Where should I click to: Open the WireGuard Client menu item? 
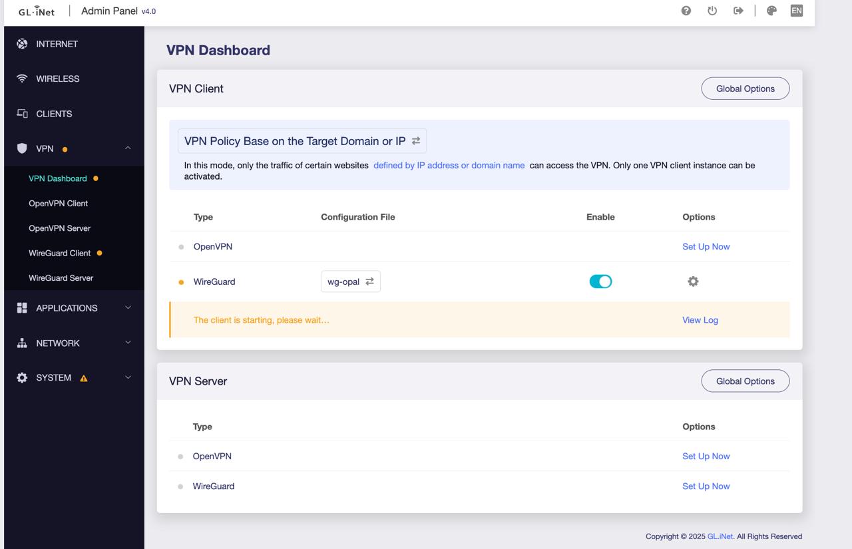60,253
